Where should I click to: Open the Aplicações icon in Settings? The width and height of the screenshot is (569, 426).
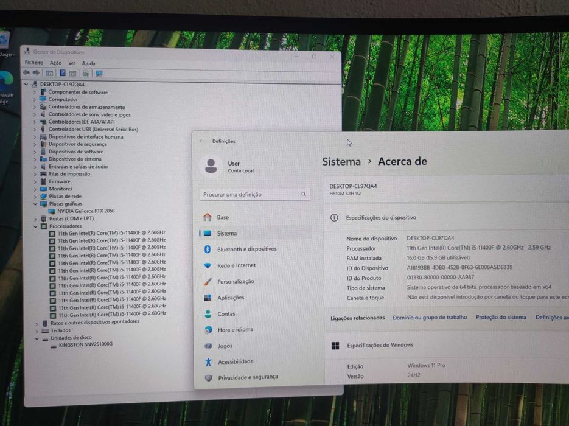click(x=208, y=298)
